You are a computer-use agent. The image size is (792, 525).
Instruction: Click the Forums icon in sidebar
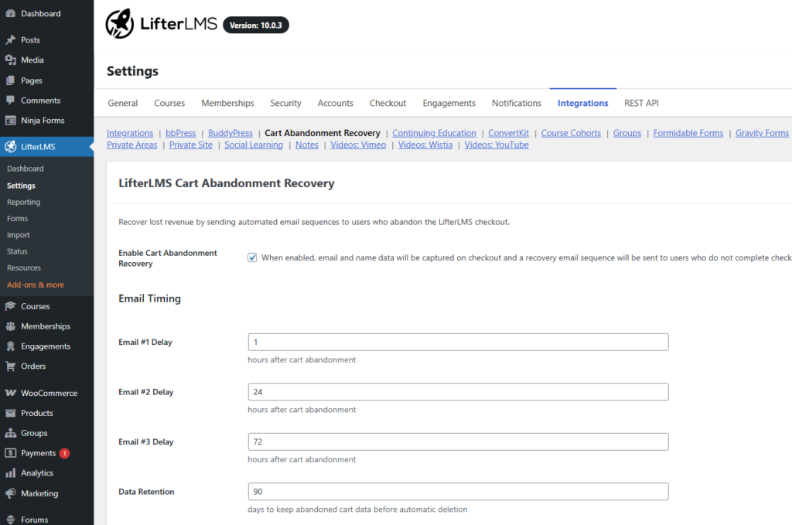(x=10, y=520)
